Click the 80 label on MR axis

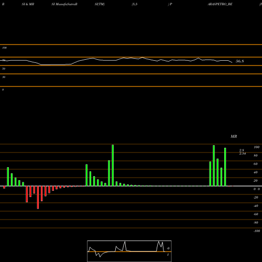pos(256,156)
